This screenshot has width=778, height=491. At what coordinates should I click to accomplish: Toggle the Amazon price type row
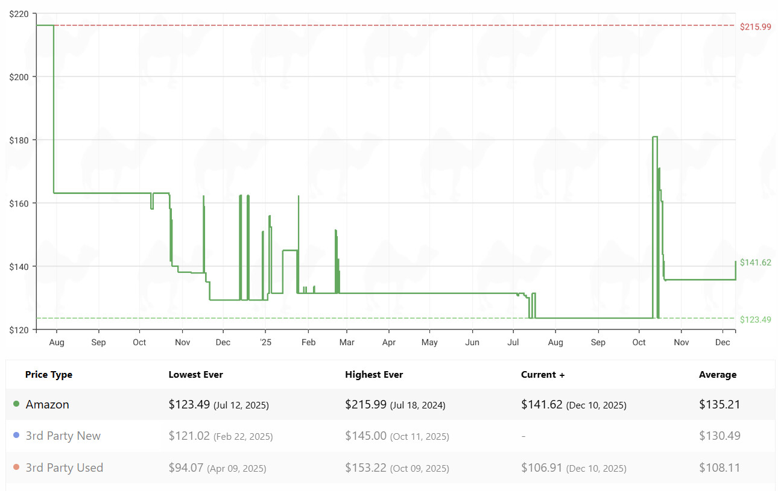[47, 405]
